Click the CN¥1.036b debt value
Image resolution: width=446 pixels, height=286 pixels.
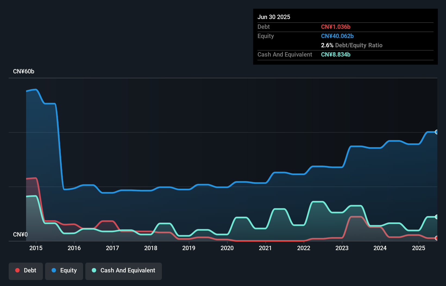[x=336, y=27]
